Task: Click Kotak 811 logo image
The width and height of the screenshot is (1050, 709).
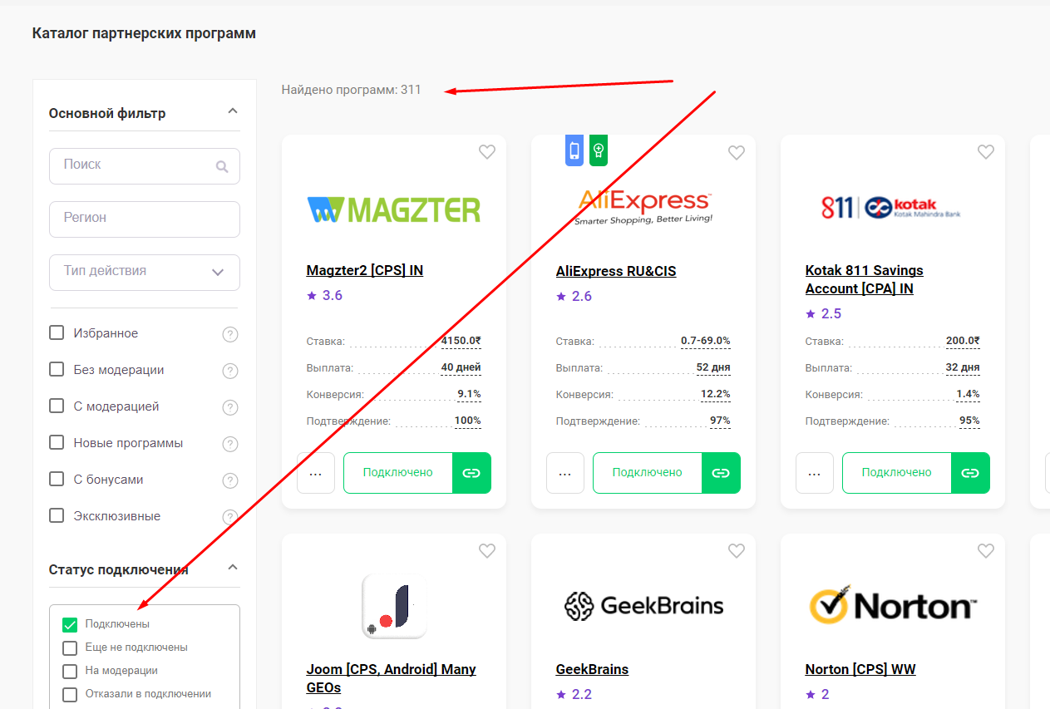Action: (x=891, y=208)
